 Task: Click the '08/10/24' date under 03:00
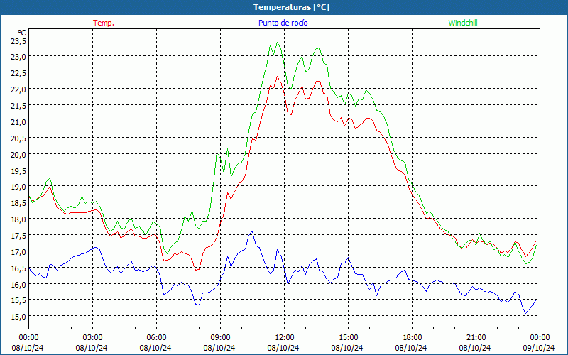[92, 348]
